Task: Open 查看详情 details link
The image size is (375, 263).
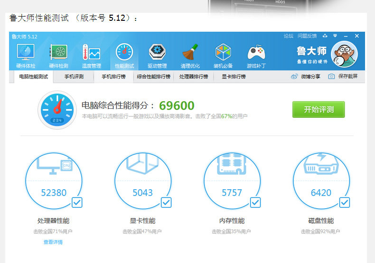Action: point(53,242)
